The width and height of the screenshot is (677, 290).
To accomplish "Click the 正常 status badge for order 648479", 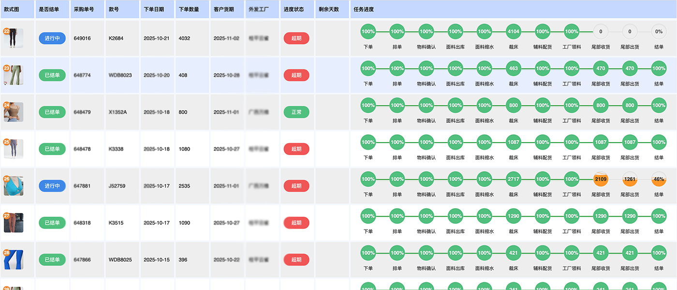I will click(296, 112).
